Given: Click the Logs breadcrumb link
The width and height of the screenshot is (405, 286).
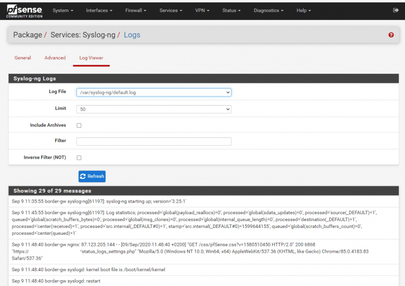Looking at the screenshot, I should [x=132, y=35].
